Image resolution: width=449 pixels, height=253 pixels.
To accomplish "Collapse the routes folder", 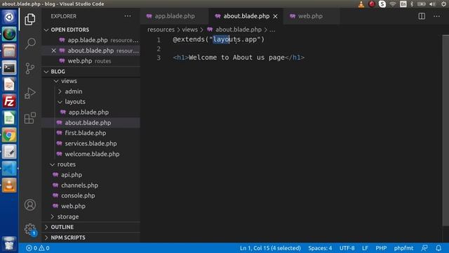I will [91, 164].
